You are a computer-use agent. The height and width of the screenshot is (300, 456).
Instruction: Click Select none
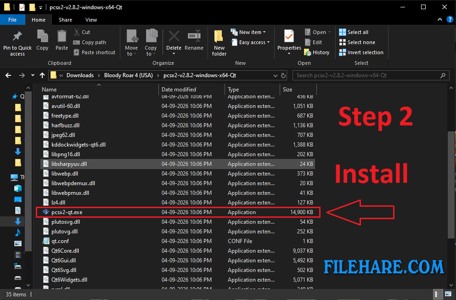point(357,42)
